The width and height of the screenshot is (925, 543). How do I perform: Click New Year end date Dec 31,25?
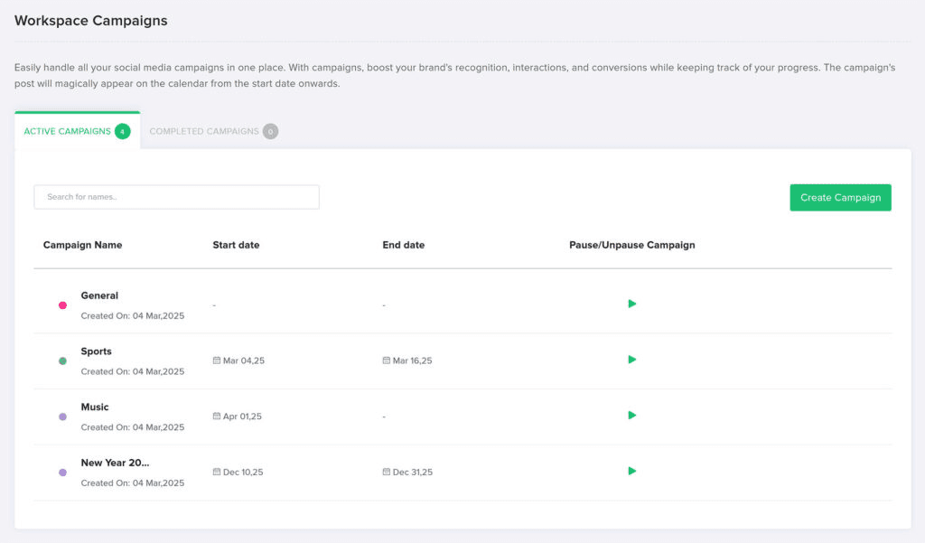(412, 473)
